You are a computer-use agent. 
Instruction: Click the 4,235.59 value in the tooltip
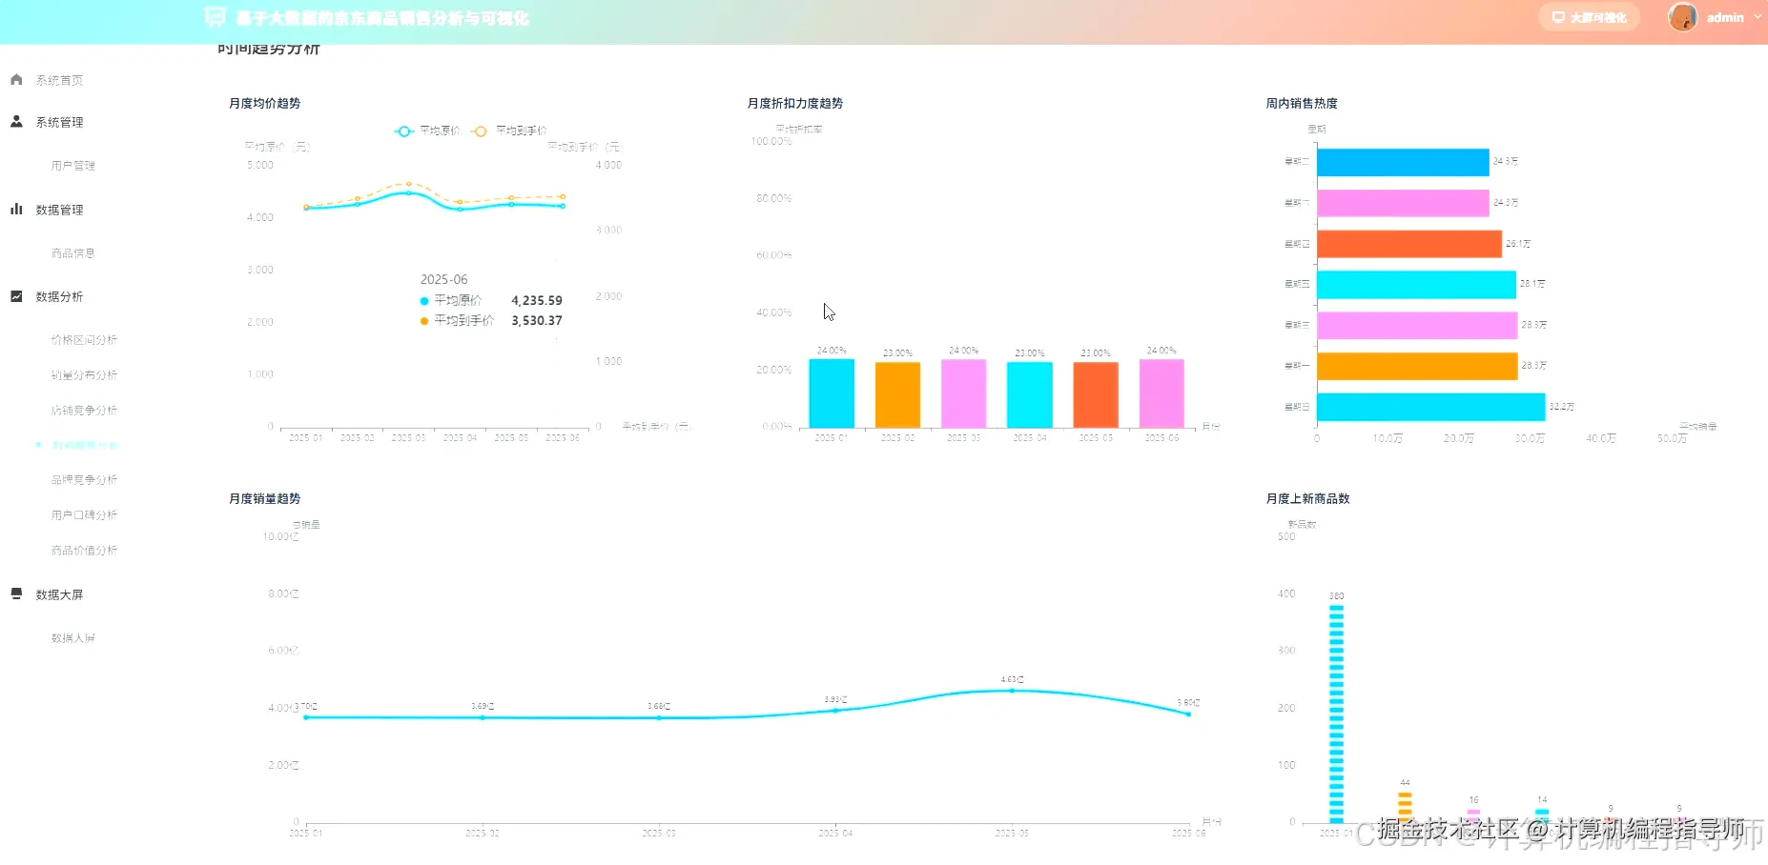[x=537, y=300]
